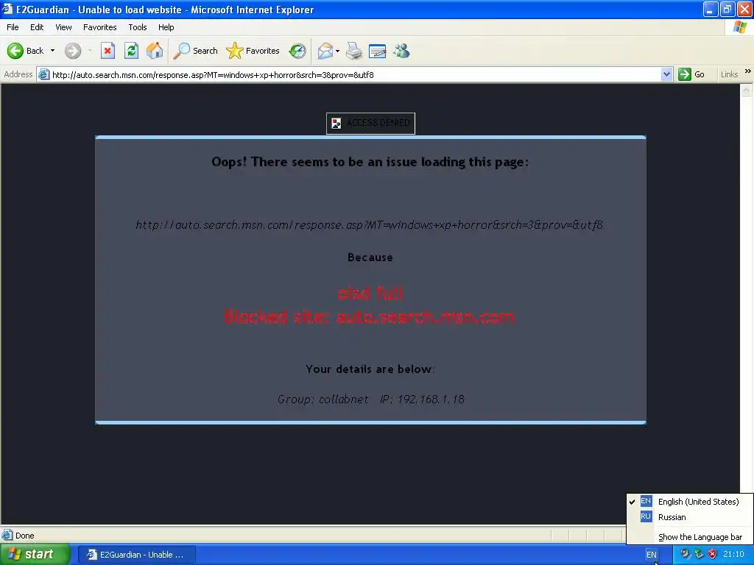Open the Favorites star toolbar button
Viewport: 754px width, 565px height.
click(253, 51)
